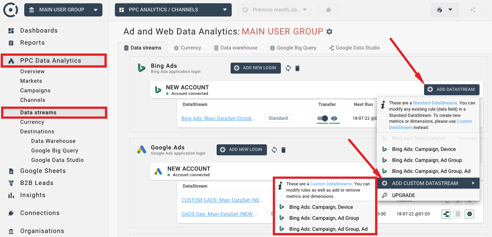Click the Organisations bank icon in sidebar
The image size is (492, 237).
tap(11, 231)
